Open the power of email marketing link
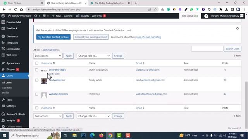 (x=148, y=37)
